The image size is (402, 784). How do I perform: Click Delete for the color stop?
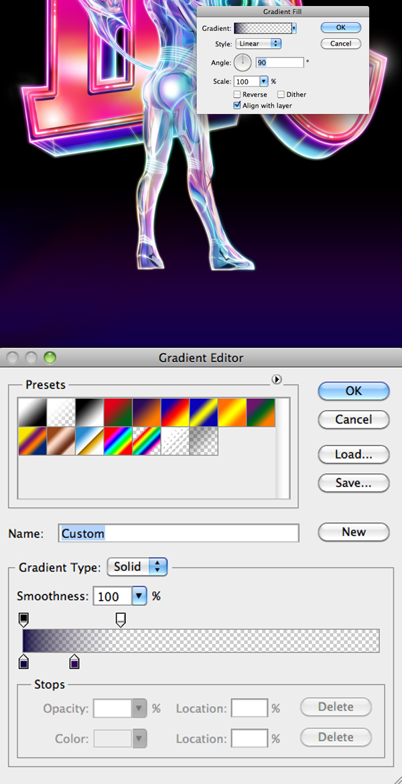pyautogui.click(x=336, y=737)
